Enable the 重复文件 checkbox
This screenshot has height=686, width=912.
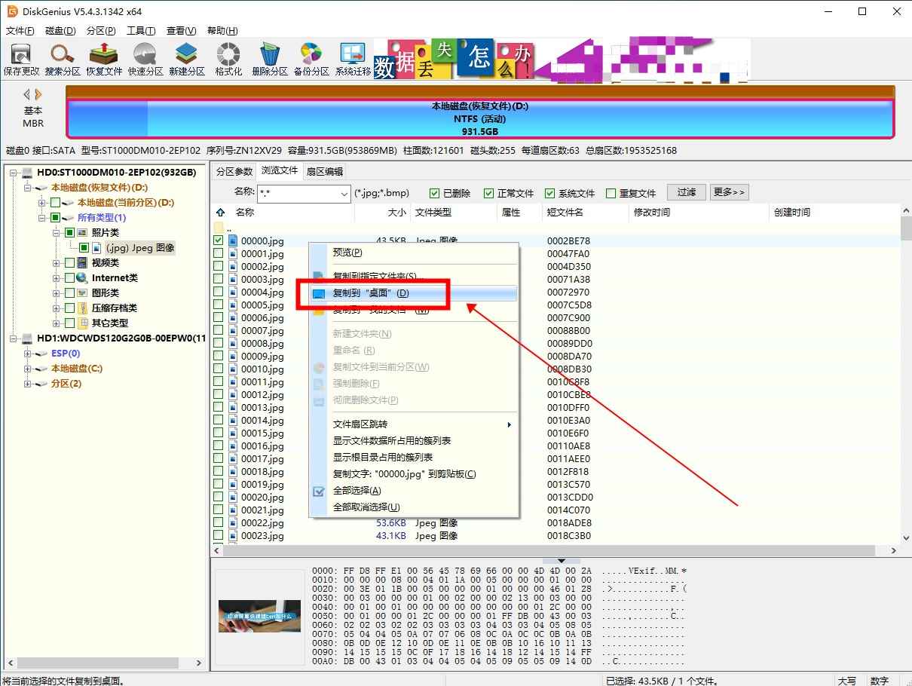611,193
